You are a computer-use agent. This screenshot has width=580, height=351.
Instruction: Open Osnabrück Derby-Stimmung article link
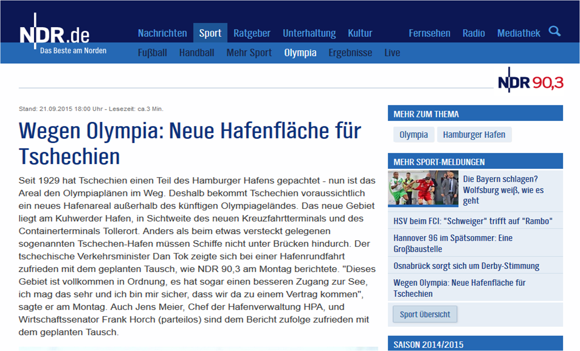466,266
